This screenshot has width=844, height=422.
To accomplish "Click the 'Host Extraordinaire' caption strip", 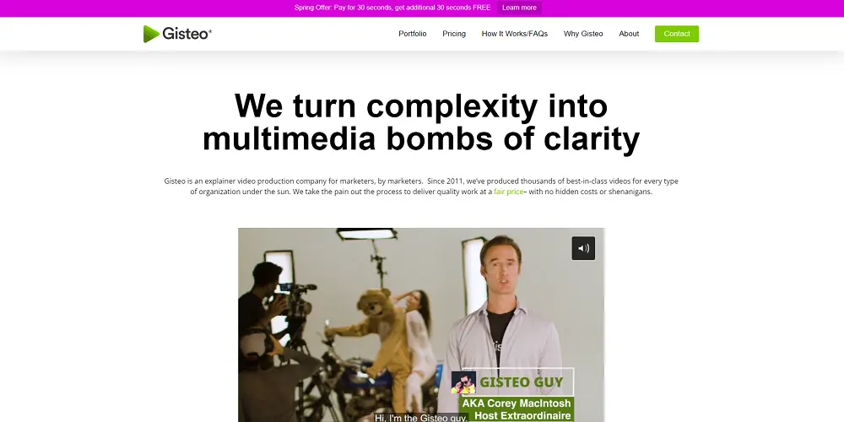I will click(x=522, y=416).
